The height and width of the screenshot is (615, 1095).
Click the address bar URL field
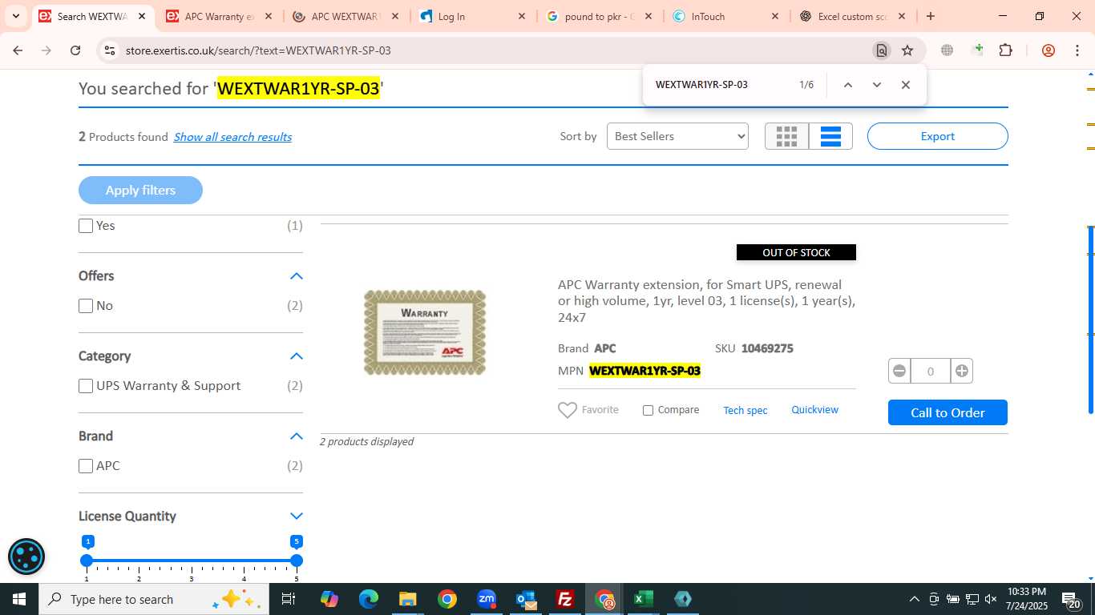click(x=497, y=50)
